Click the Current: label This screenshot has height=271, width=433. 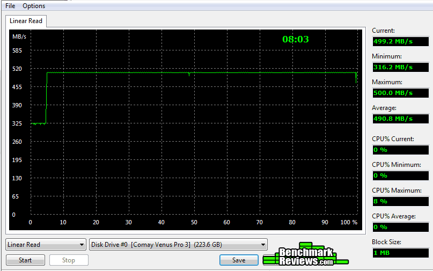(383, 31)
